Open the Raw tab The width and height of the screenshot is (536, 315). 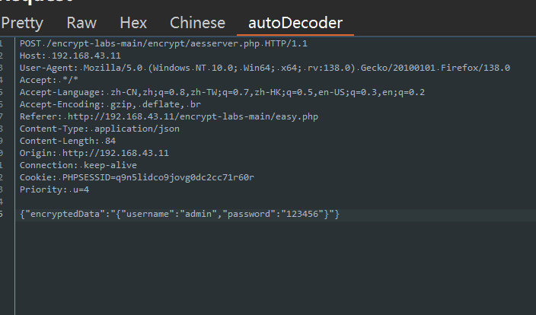[x=81, y=24]
